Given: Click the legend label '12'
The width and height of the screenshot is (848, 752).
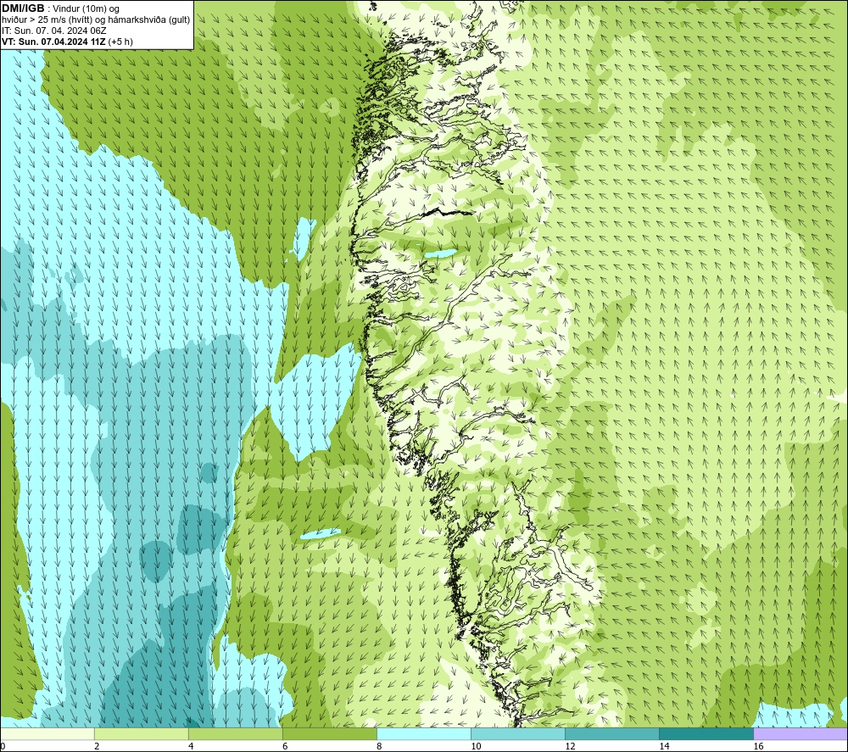Looking at the screenshot, I should pos(570,747).
